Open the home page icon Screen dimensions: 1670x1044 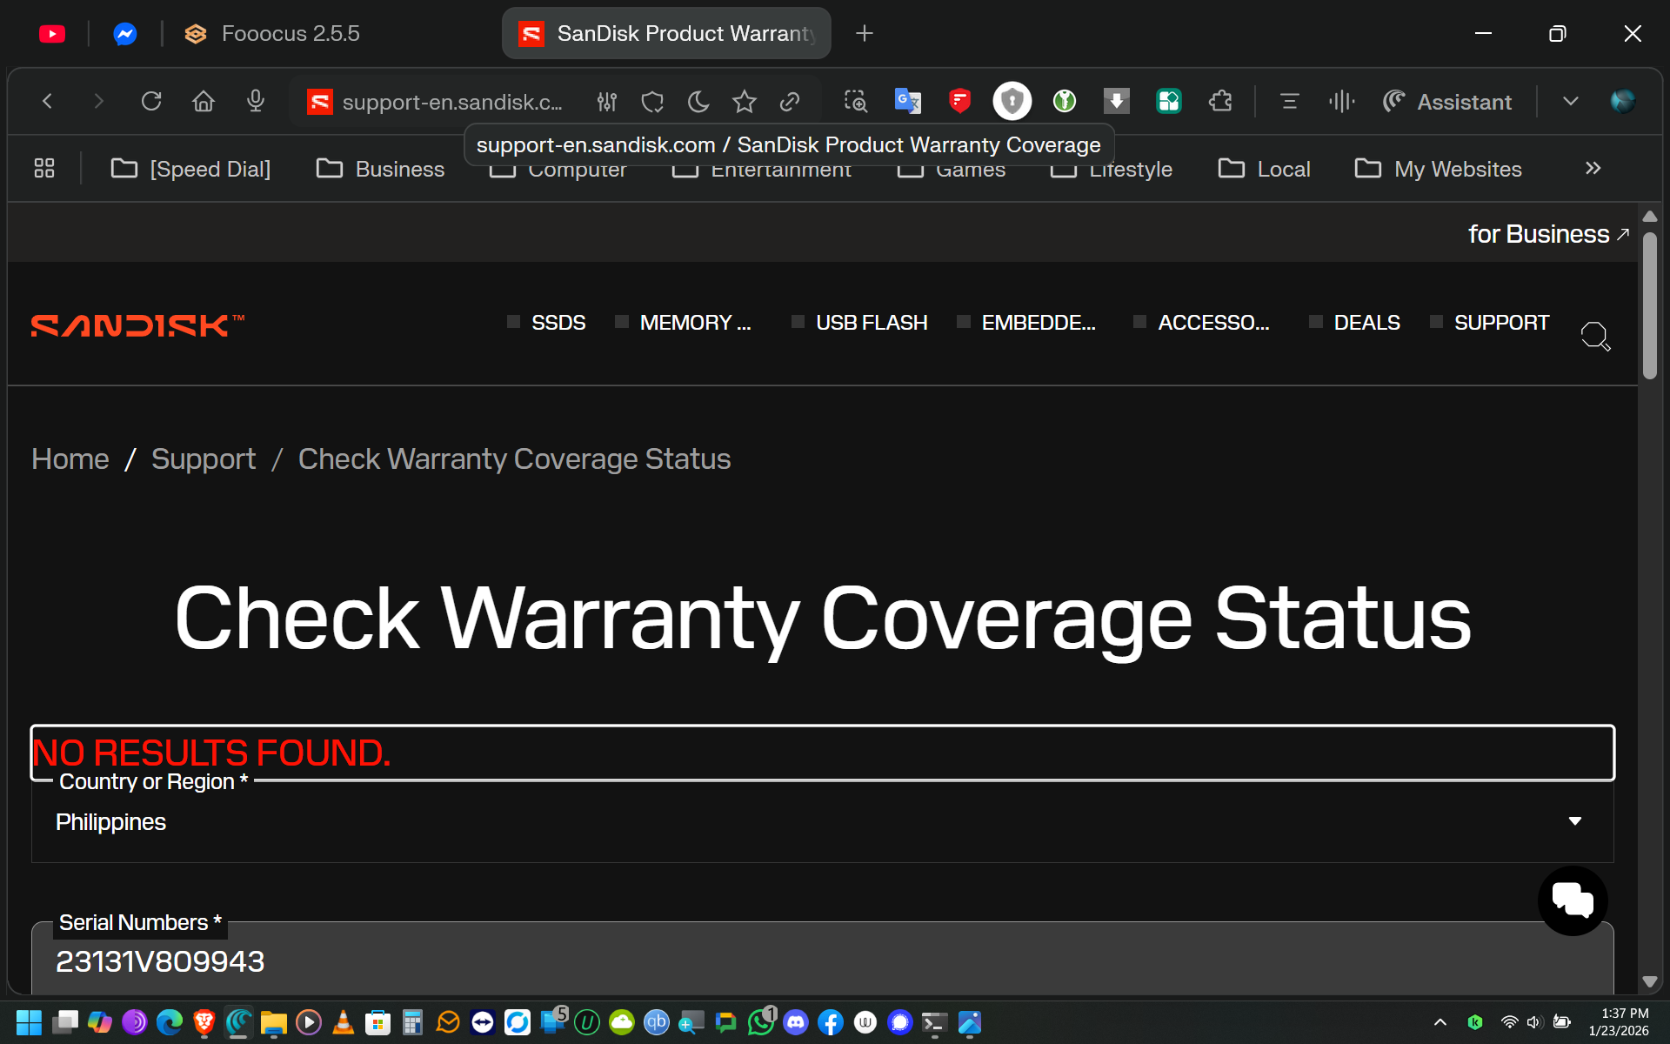(203, 102)
